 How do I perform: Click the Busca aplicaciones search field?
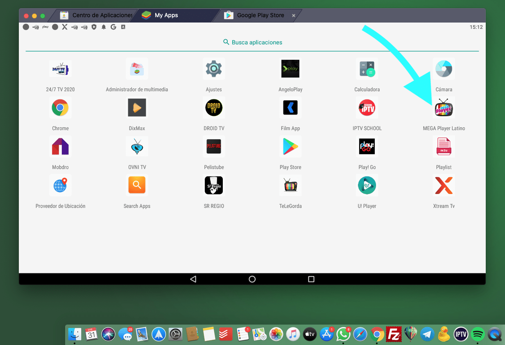(x=252, y=42)
